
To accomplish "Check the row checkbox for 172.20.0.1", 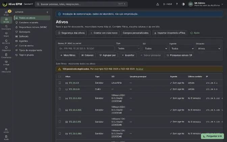I will pyautogui.click(x=60, y=83).
